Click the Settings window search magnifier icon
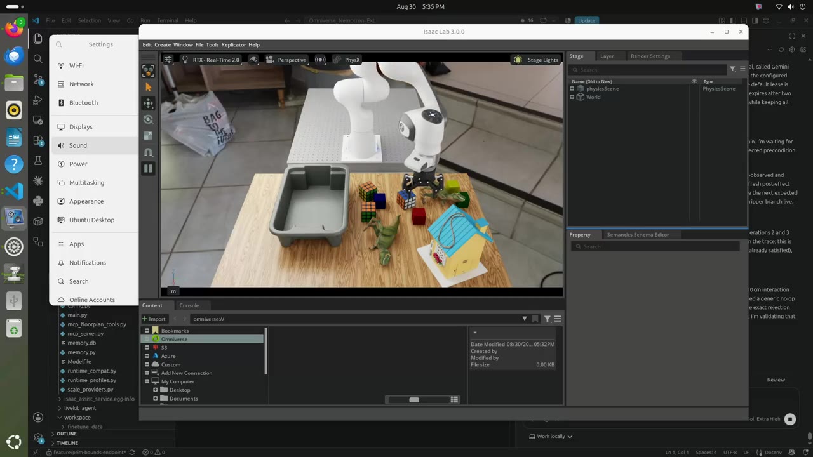813x457 pixels. [x=59, y=44]
